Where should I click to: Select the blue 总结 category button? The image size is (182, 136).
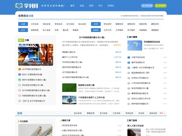click(23, 24)
